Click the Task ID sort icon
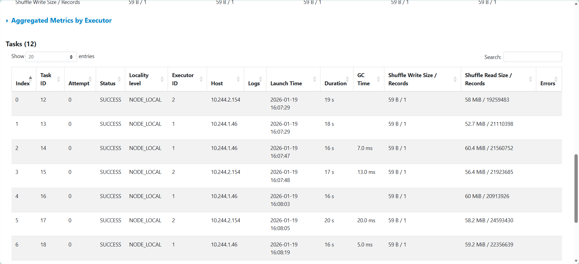This screenshot has width=579, height=264. (x=59, y=79)
